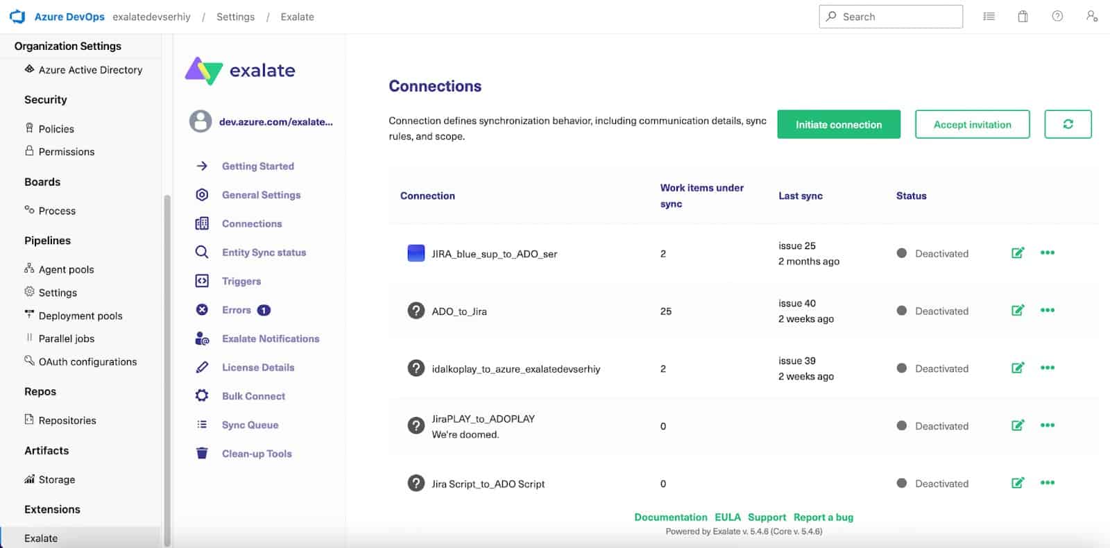Open the Report a bug link
This screenshot has width=1110, height=548.
823,517
